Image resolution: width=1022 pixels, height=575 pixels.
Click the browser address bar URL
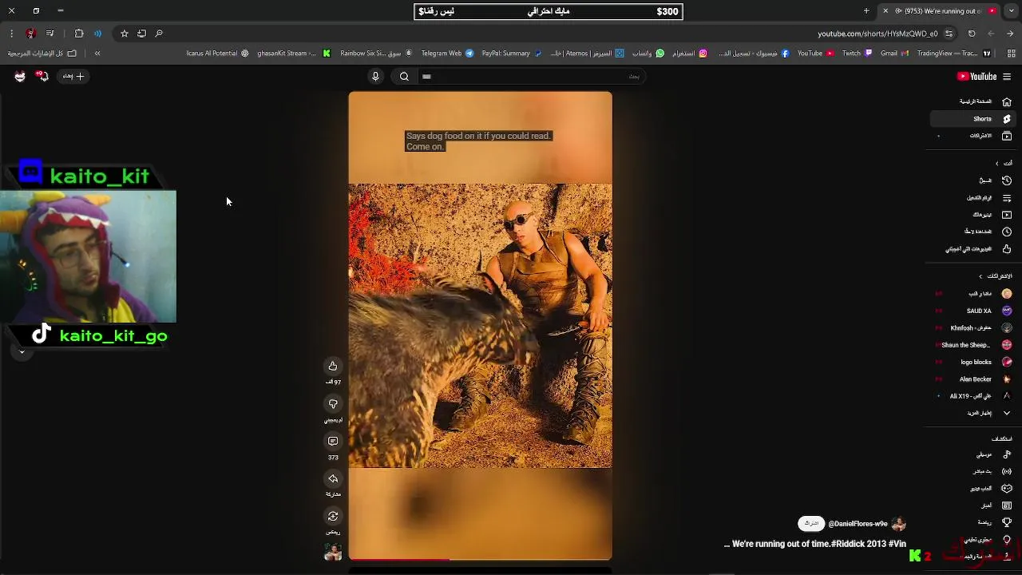(x=877, y=34)
